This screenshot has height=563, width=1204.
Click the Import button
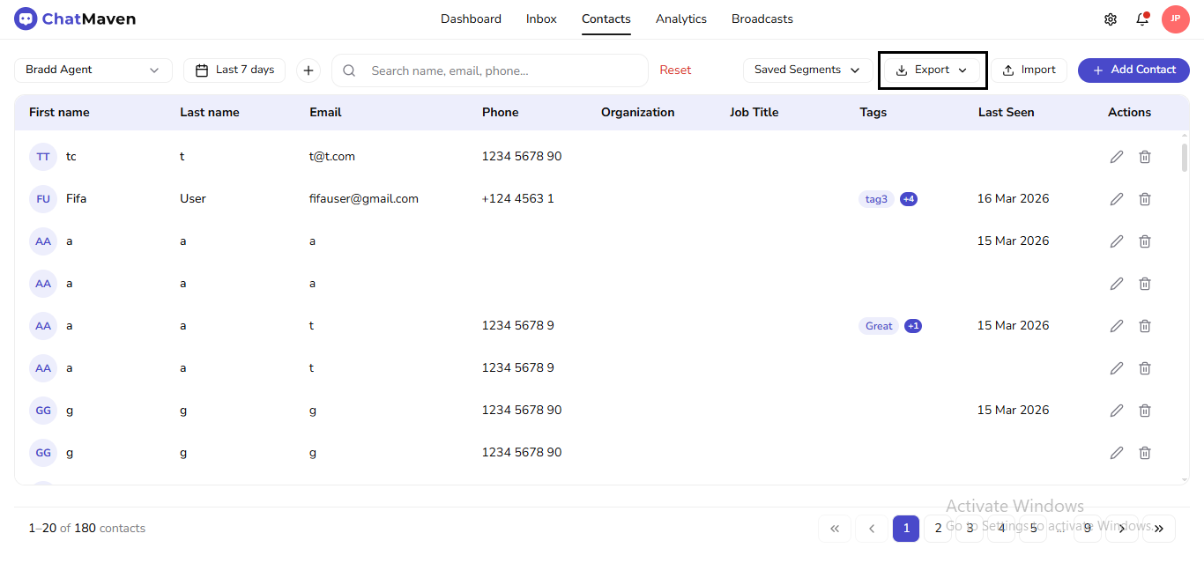(1029, 70)
